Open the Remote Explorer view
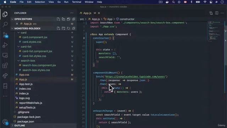The image size is (227, 128). pyautogui.click(x=5, y=55)
